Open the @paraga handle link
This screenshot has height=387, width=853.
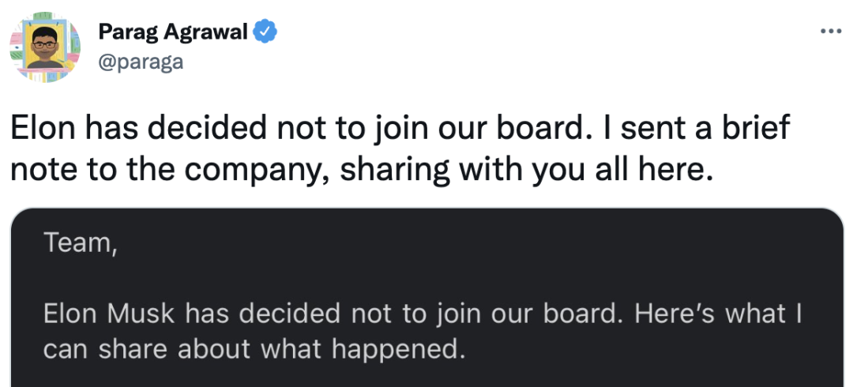(x=140, y=61)
